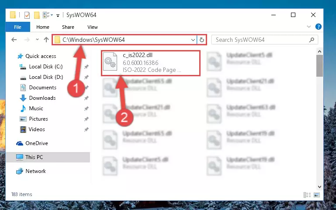Open the recent locations dropdown arrow
Image resolution: width=336 pixels, height=210 pixels.
[37, 40]
